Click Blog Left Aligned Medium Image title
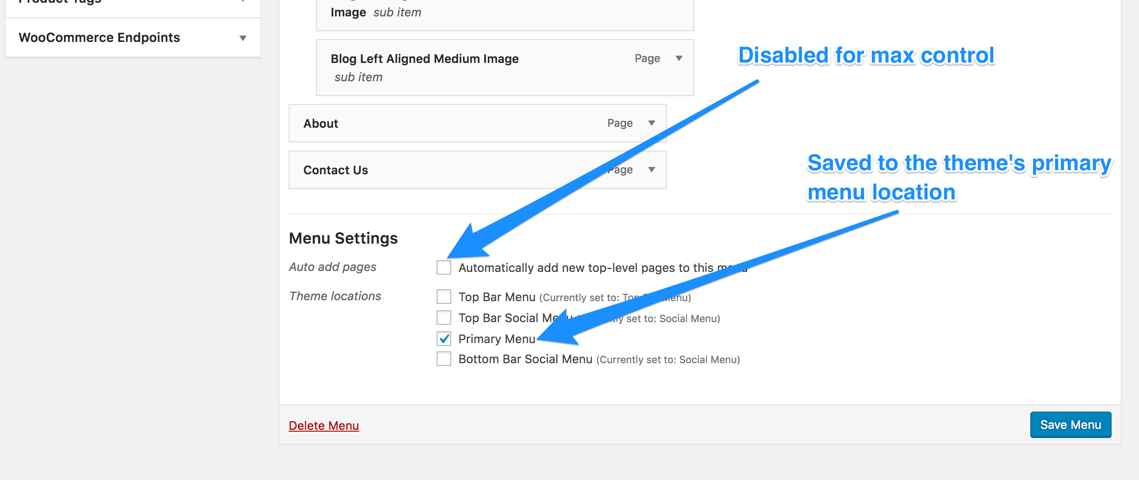The height and width of the screenshot is (480, 1139). click(424, 59)
